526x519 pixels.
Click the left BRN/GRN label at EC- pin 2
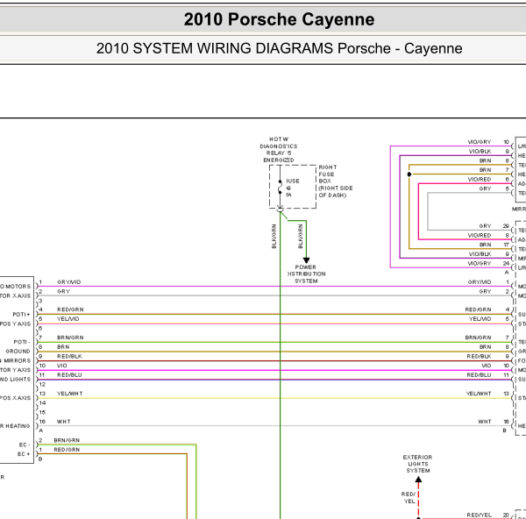pyautogui.click(x=67, y=440)
